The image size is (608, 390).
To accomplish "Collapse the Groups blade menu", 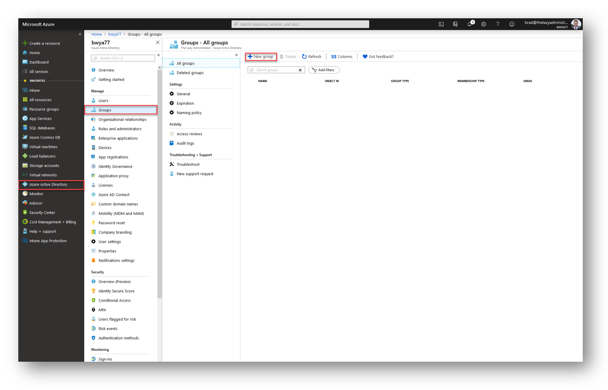I will pos(236,55).
